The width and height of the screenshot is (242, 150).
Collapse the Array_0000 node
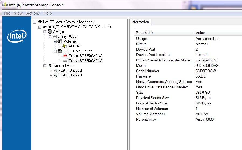coord(50,37)
